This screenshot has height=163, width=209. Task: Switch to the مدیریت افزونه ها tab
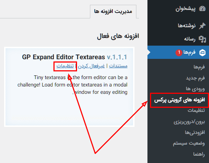[x=113, y=11]
